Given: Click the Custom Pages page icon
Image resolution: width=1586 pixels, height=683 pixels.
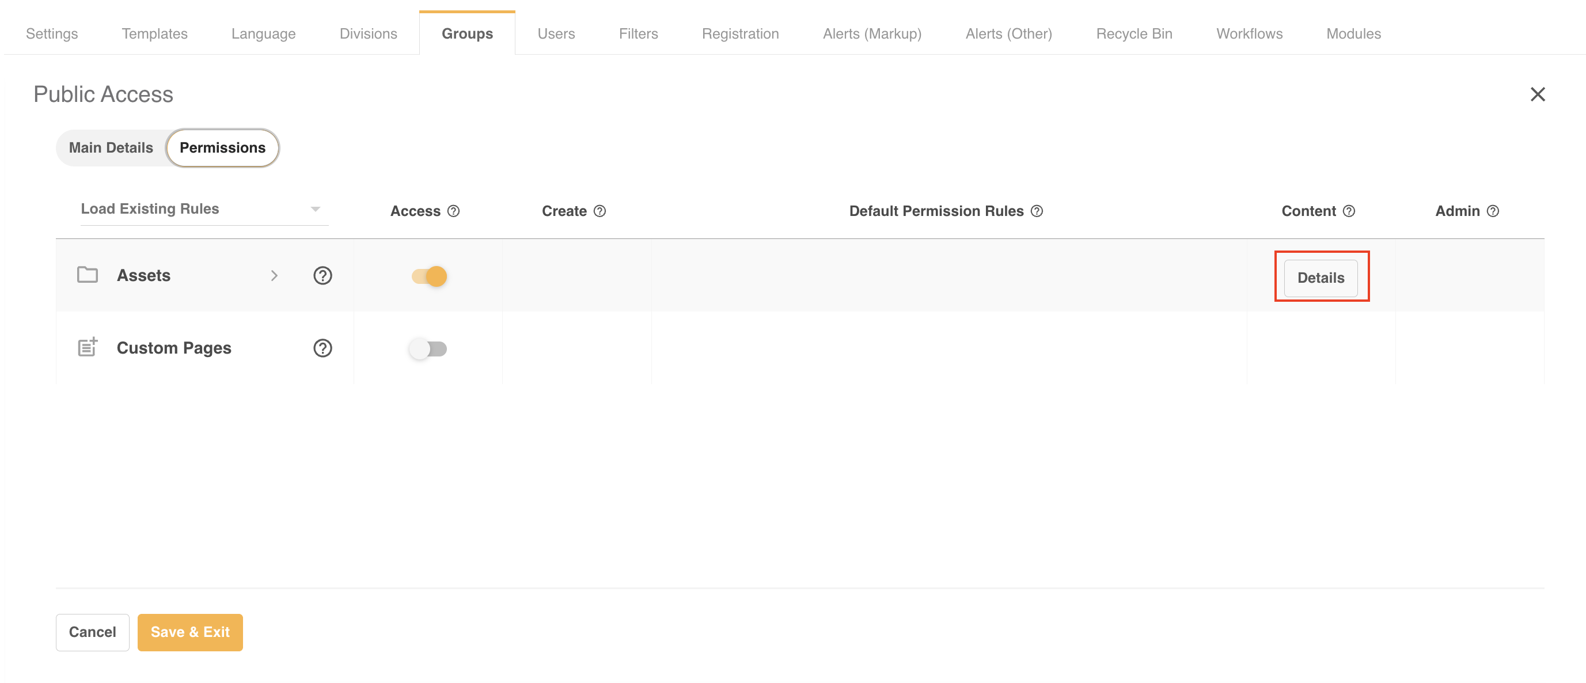Looking at the screenshot, I should point(88,347).
